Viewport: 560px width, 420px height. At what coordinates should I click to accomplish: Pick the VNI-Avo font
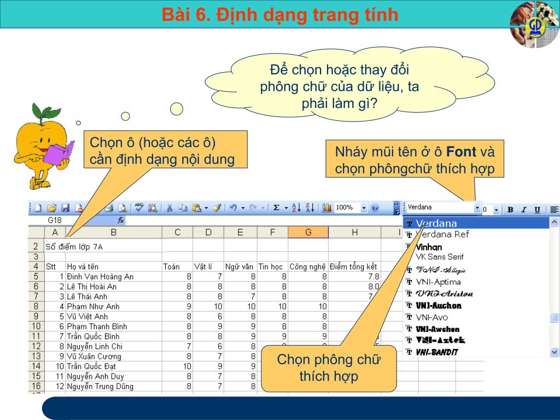(476, 317)
